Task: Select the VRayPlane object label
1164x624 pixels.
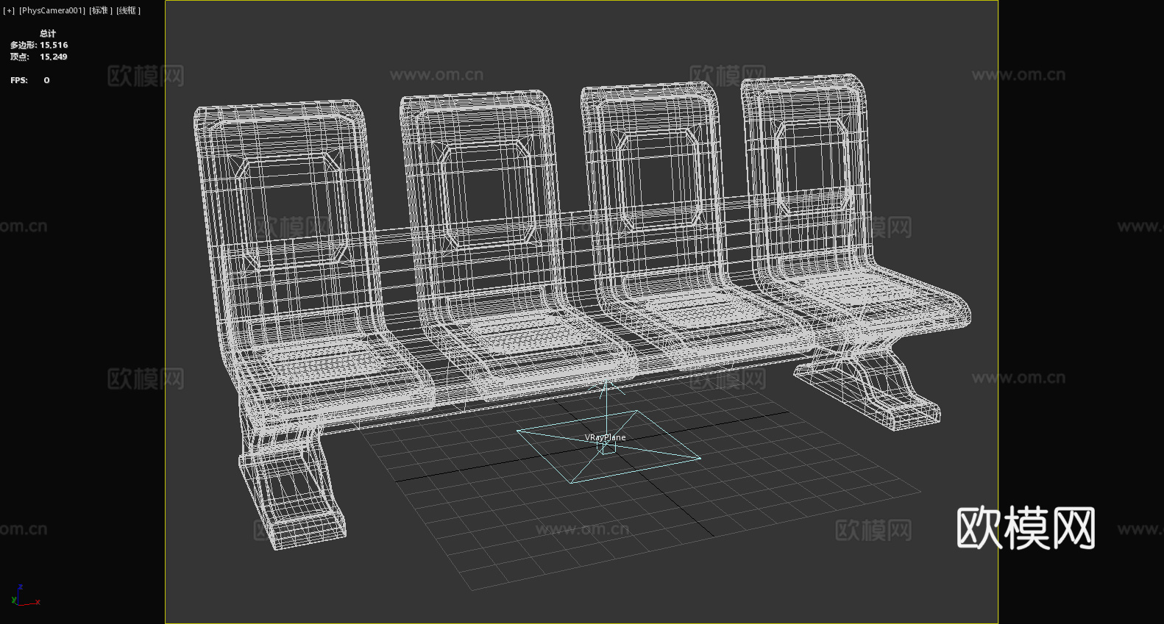Action: (606, 437)
